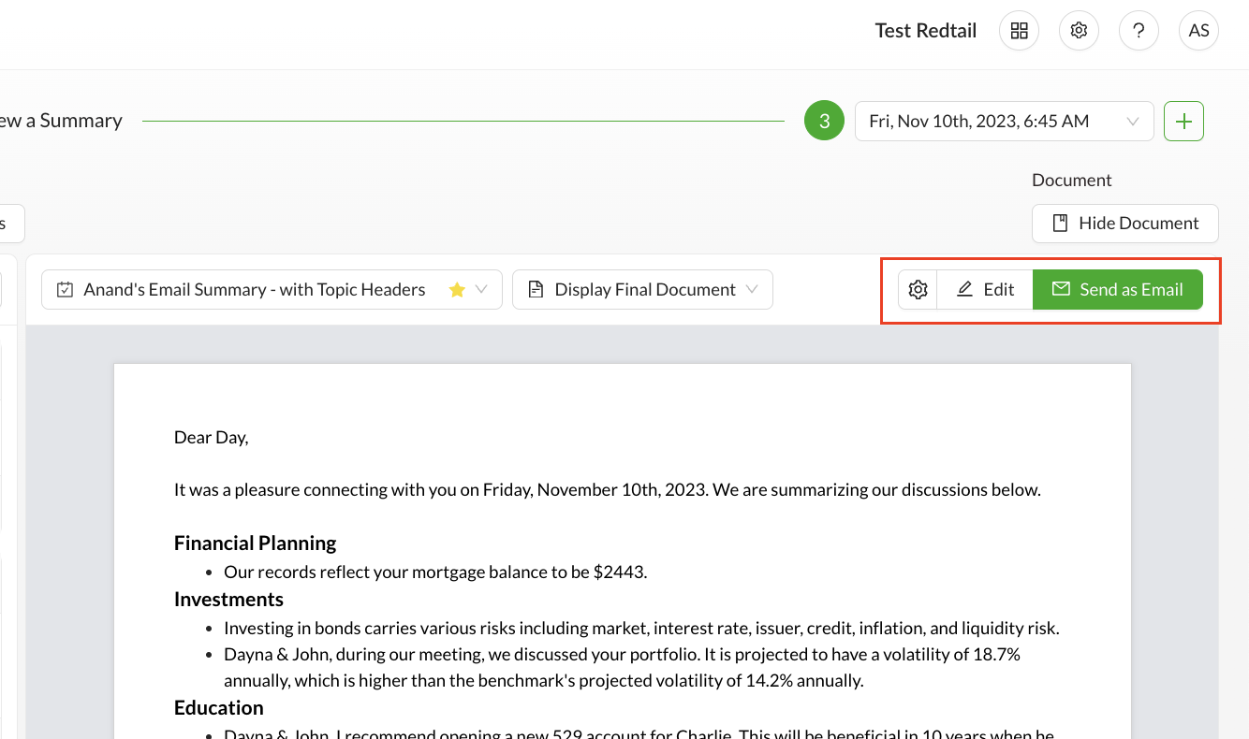Expand the Fri, Nov 10th, 2023 date dropdown
The image size is (1249, 739).
1003,122
